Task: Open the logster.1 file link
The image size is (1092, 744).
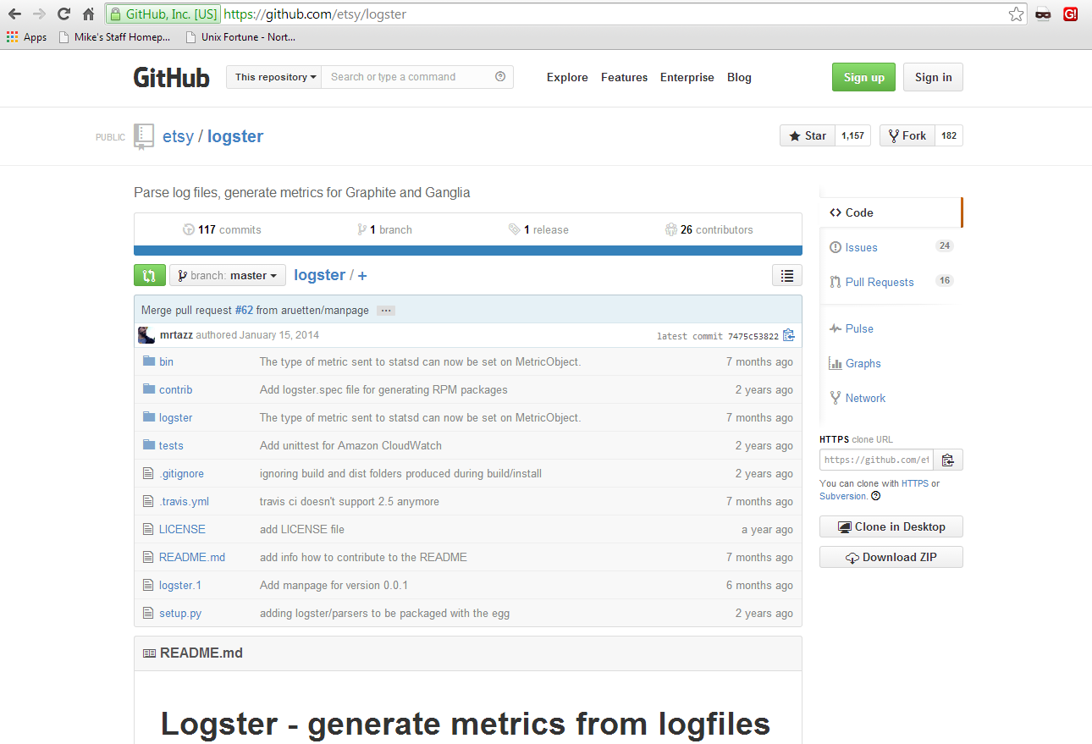Action: [180, 585]
